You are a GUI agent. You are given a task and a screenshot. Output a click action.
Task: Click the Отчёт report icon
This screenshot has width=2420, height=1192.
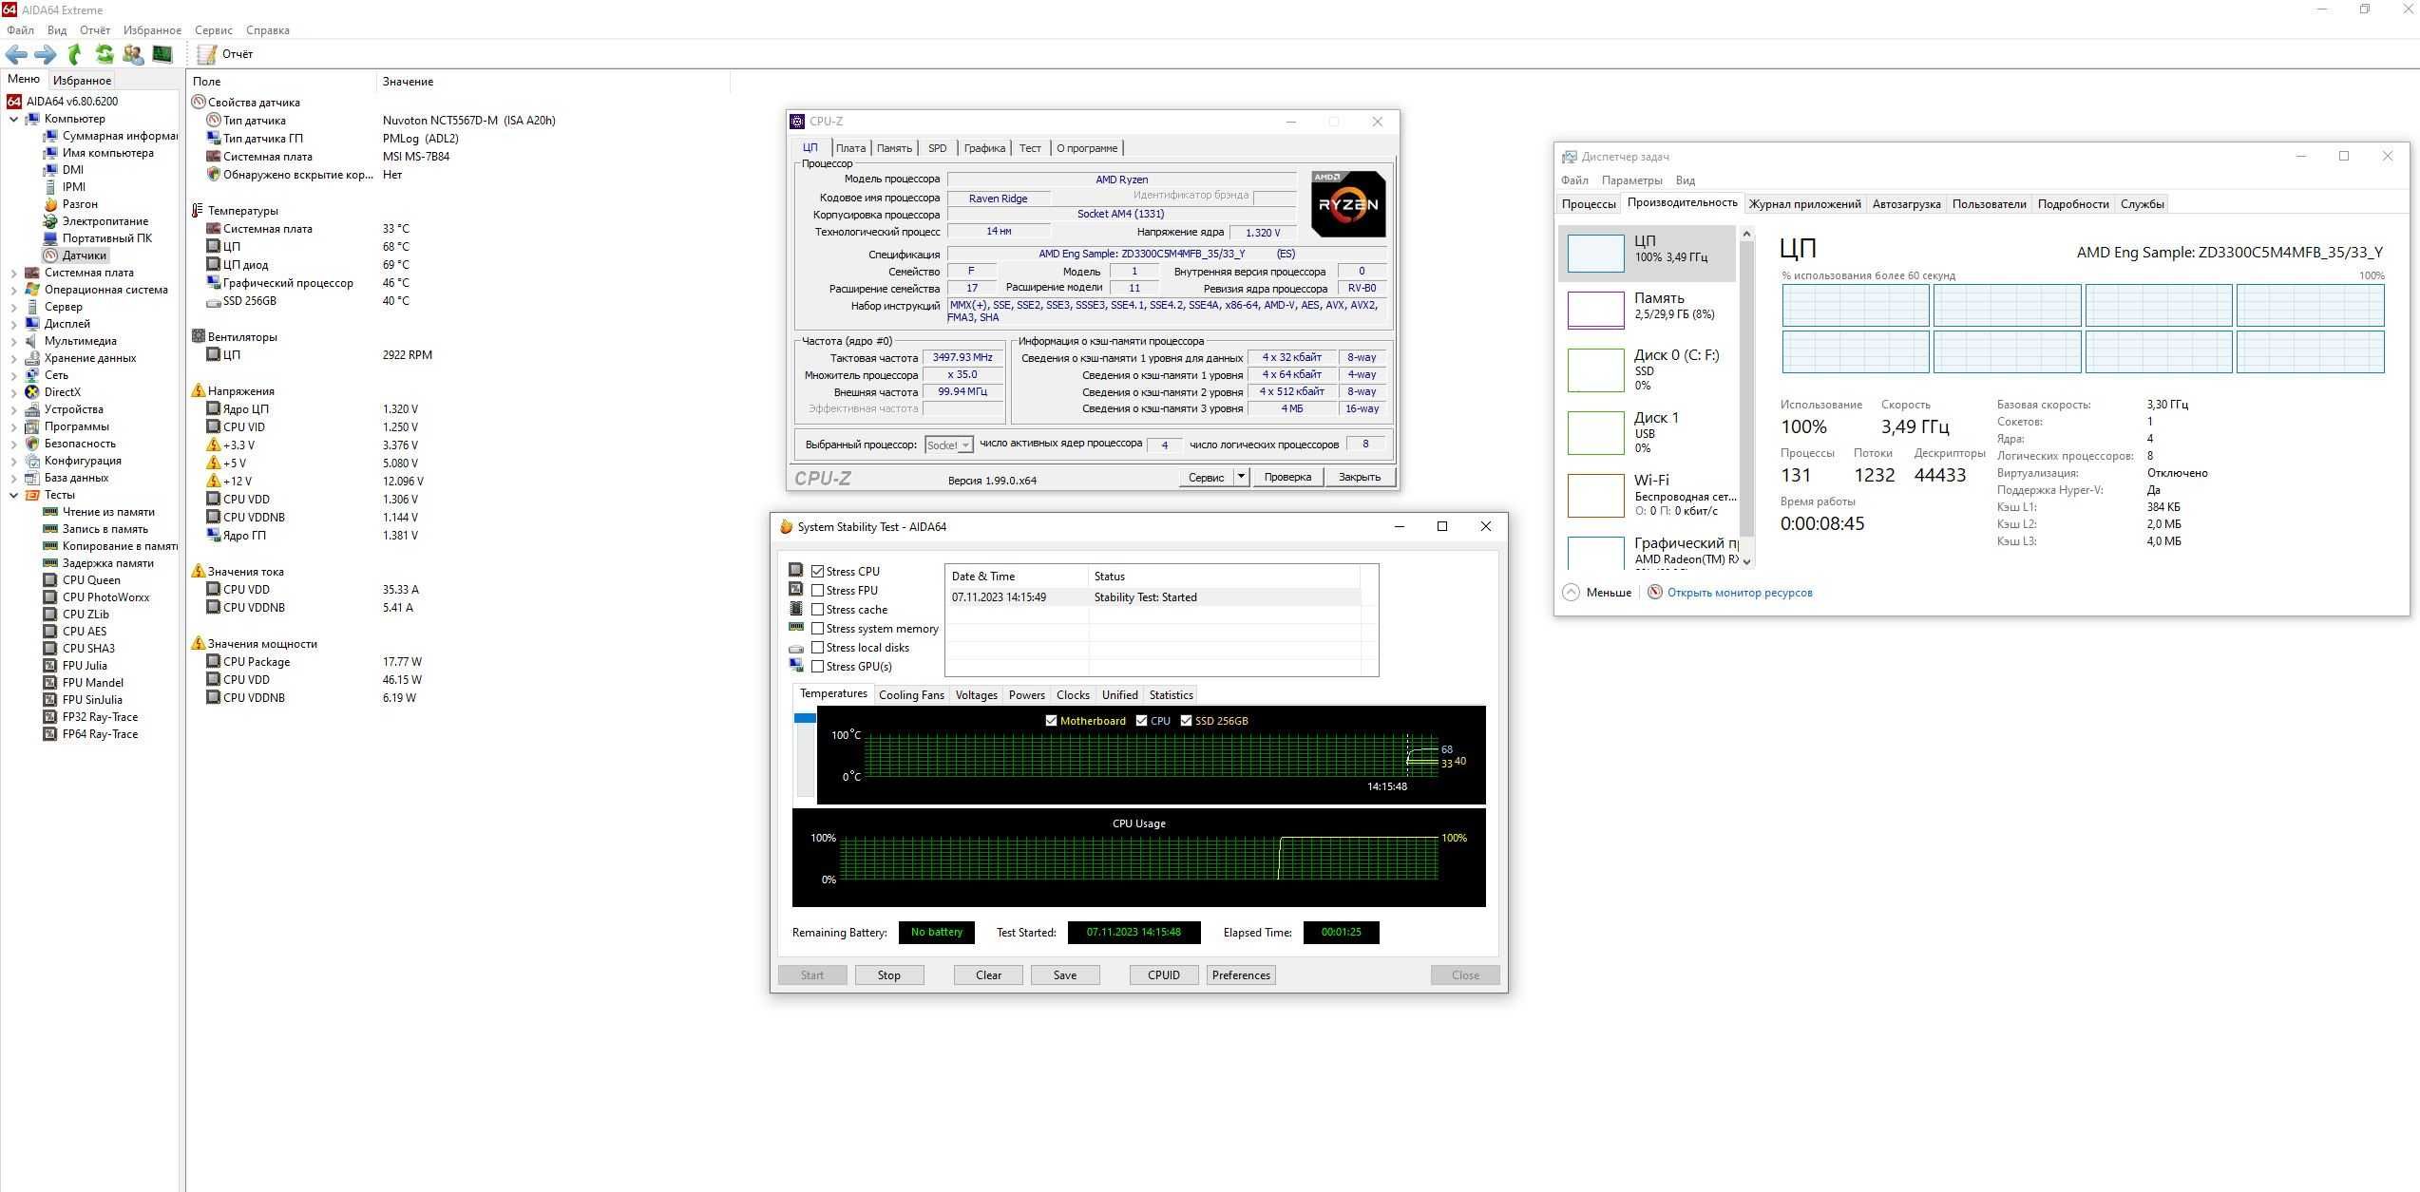pos(206,54)
